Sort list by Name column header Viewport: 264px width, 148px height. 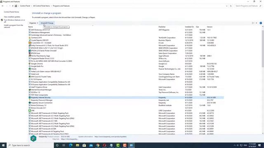click(x=31, y=27)
